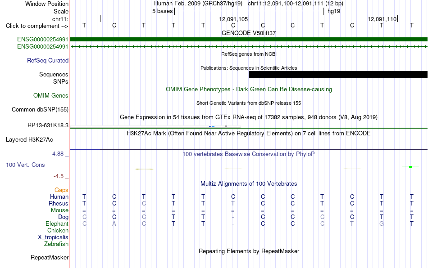Click the dark green GENCODE gene bar
The width and height of the screenshot is (428, 268).
[x=249, y=40]
